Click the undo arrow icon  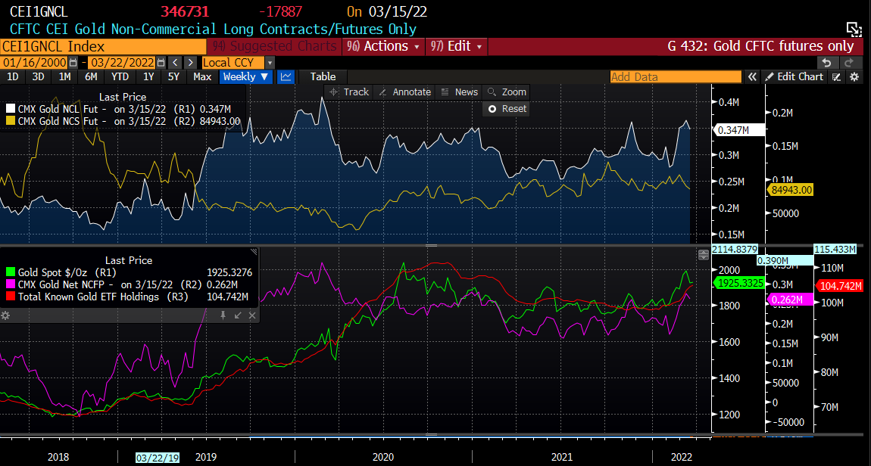(826, 62)
